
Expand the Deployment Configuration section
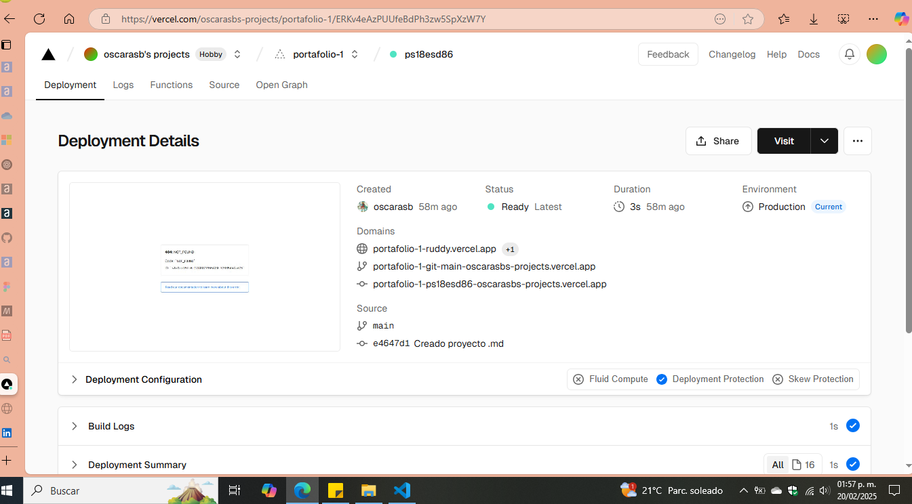tap(136, 379)
